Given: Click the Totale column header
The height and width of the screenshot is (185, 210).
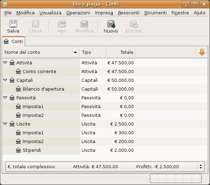Looking at the screenshot, I should [121, 52].
